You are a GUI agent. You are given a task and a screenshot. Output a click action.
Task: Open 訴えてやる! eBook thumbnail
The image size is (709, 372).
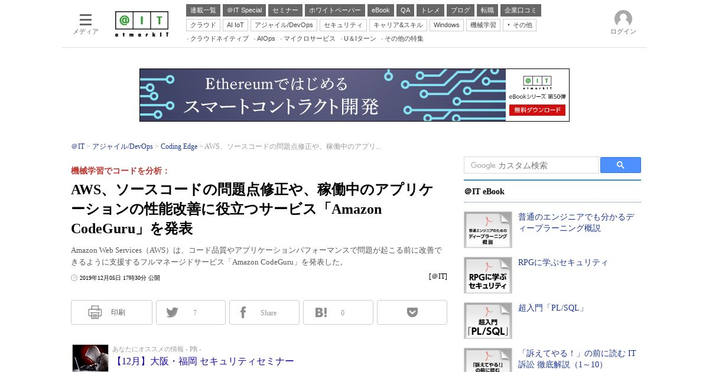(488, 360)
